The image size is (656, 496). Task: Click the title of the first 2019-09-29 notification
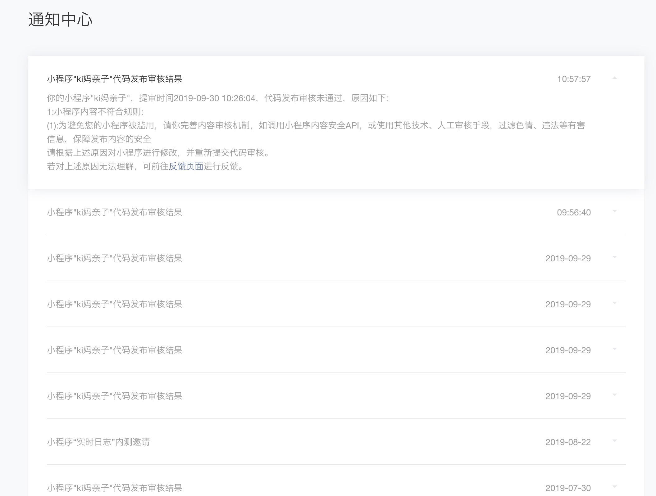pyautogui.click(x=115, y=258)
